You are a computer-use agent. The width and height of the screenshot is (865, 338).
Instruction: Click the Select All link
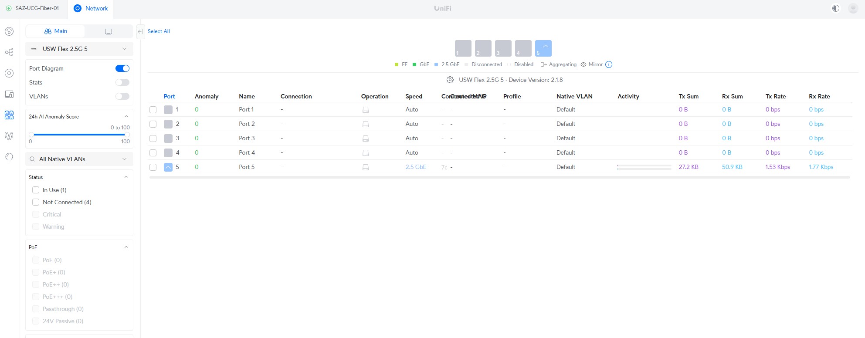coord(159,31)
